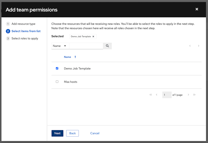Viewport: 208px width, 143px height.
Task: Jump to Select roles to apply step
Action: (x=25, y=38)
